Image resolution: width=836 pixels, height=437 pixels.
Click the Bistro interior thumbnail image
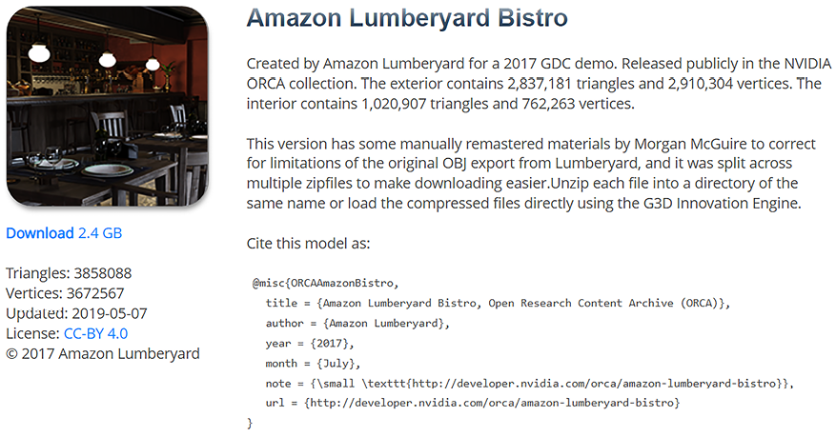pos(106,106)
